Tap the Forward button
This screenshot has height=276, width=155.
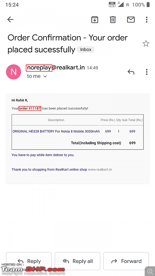point(126,261)
